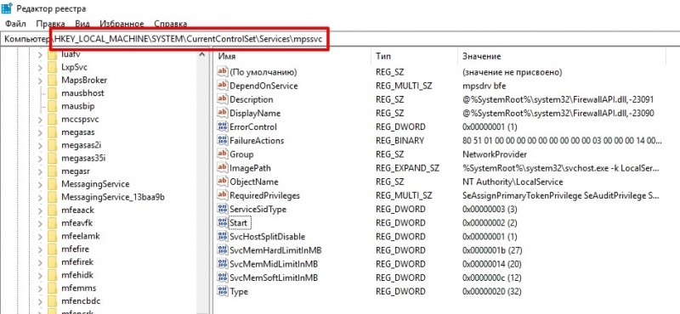Select the ServiceSidType DWORD value icon
Image resolution: width=680 pixels, height=314 pixels.
223,209
